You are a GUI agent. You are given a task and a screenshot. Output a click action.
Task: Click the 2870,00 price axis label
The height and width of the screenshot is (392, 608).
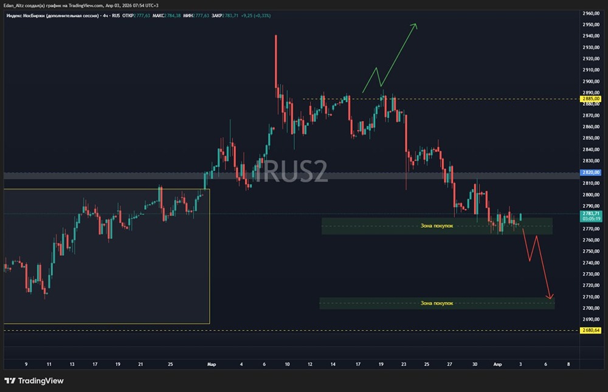pos(591,115)
